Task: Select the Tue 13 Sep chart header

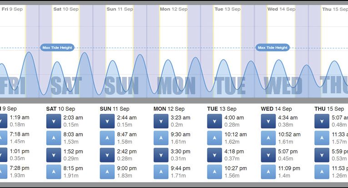Action: point(228,9)
